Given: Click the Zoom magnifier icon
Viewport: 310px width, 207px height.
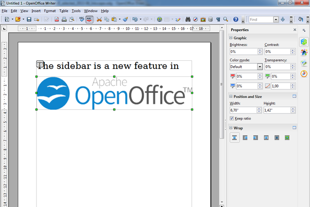Looking at the screenshot, I should 226,19.
